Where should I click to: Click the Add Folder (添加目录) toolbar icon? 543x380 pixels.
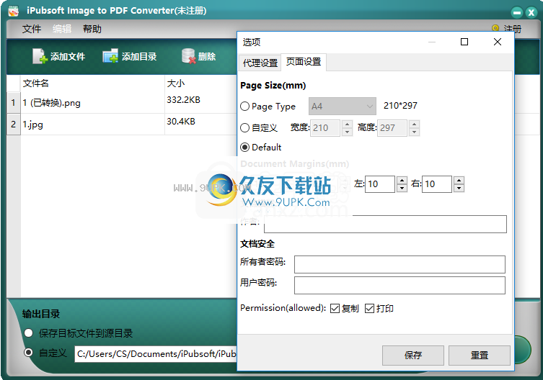click(110, 56)
